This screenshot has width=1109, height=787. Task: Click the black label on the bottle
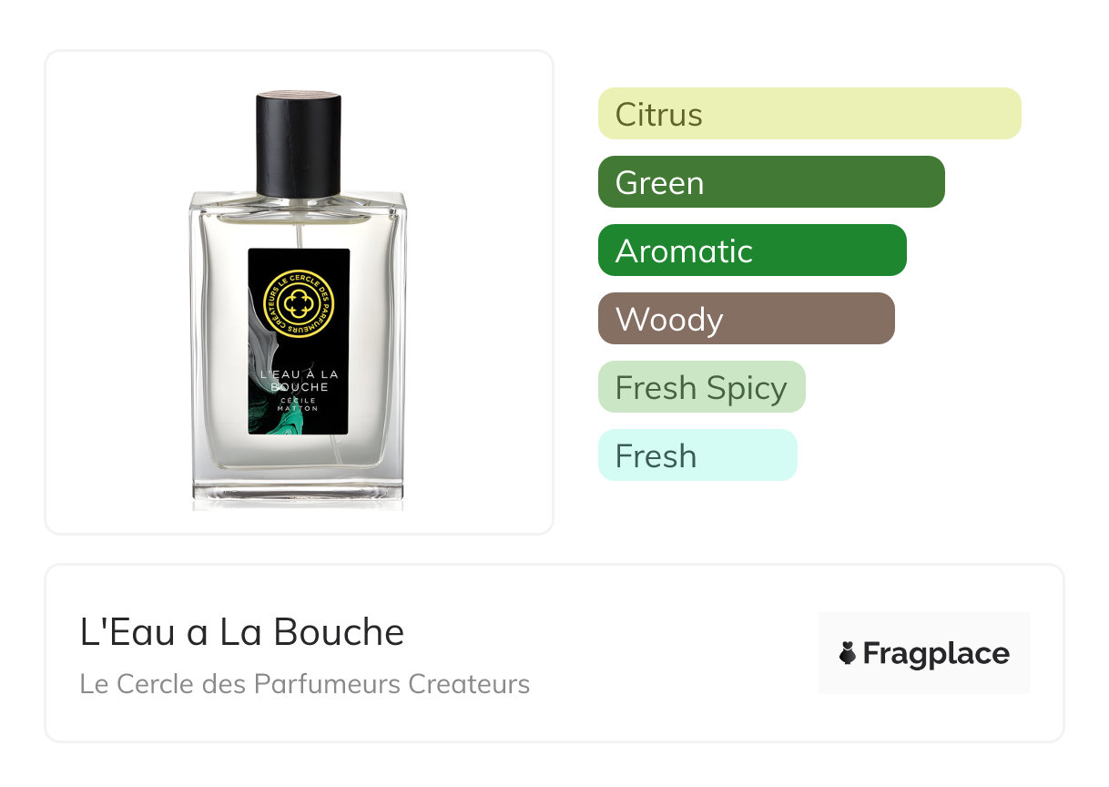[299, 342]
